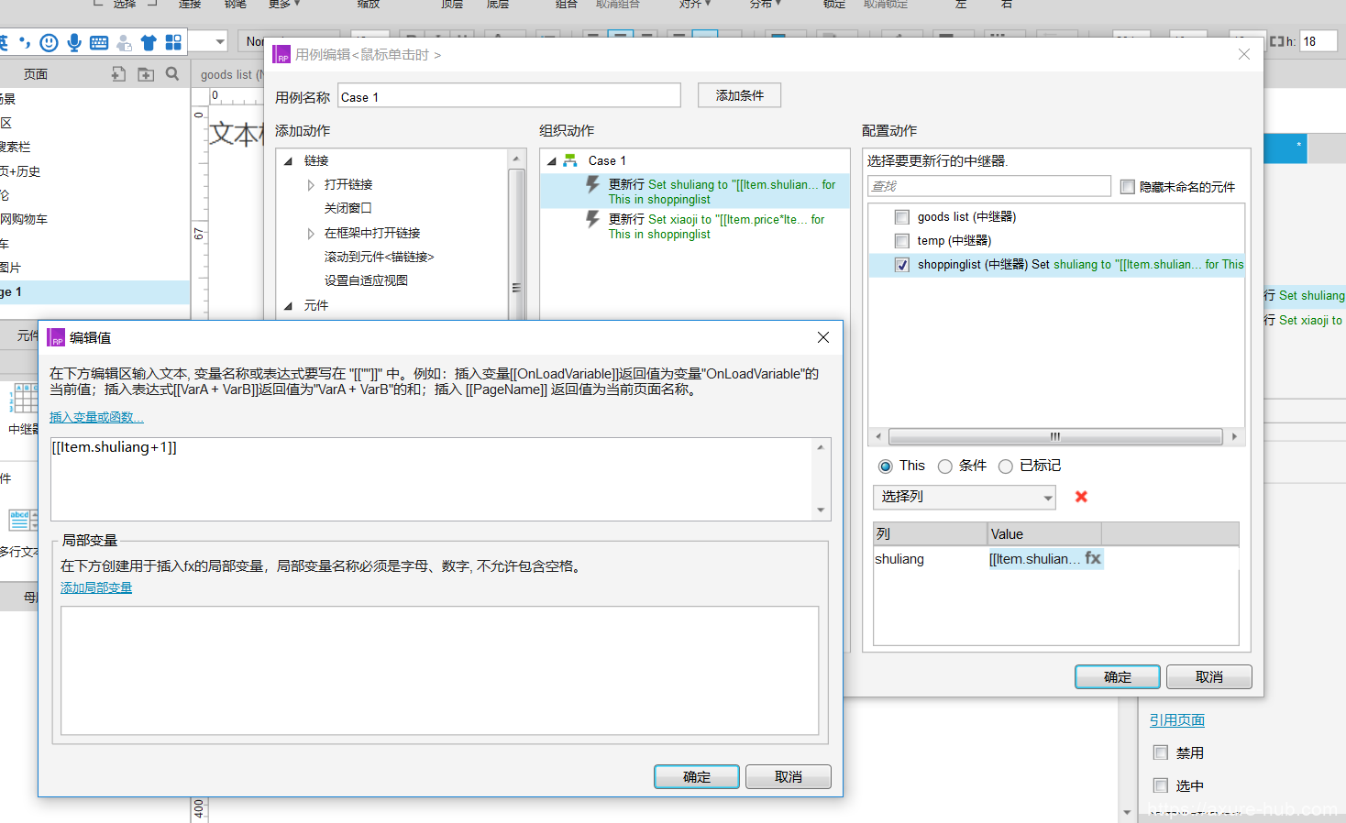The width and height of the screenshot is (1346, 823).
Task: Delete the selected column with red X
Action: tap(1081, 497)
